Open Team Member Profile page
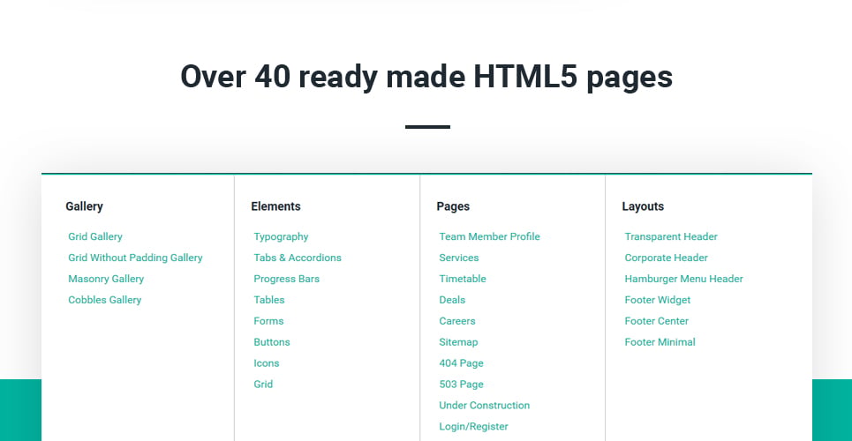Viewport: 852px width, 441px height. coord(490,236)
